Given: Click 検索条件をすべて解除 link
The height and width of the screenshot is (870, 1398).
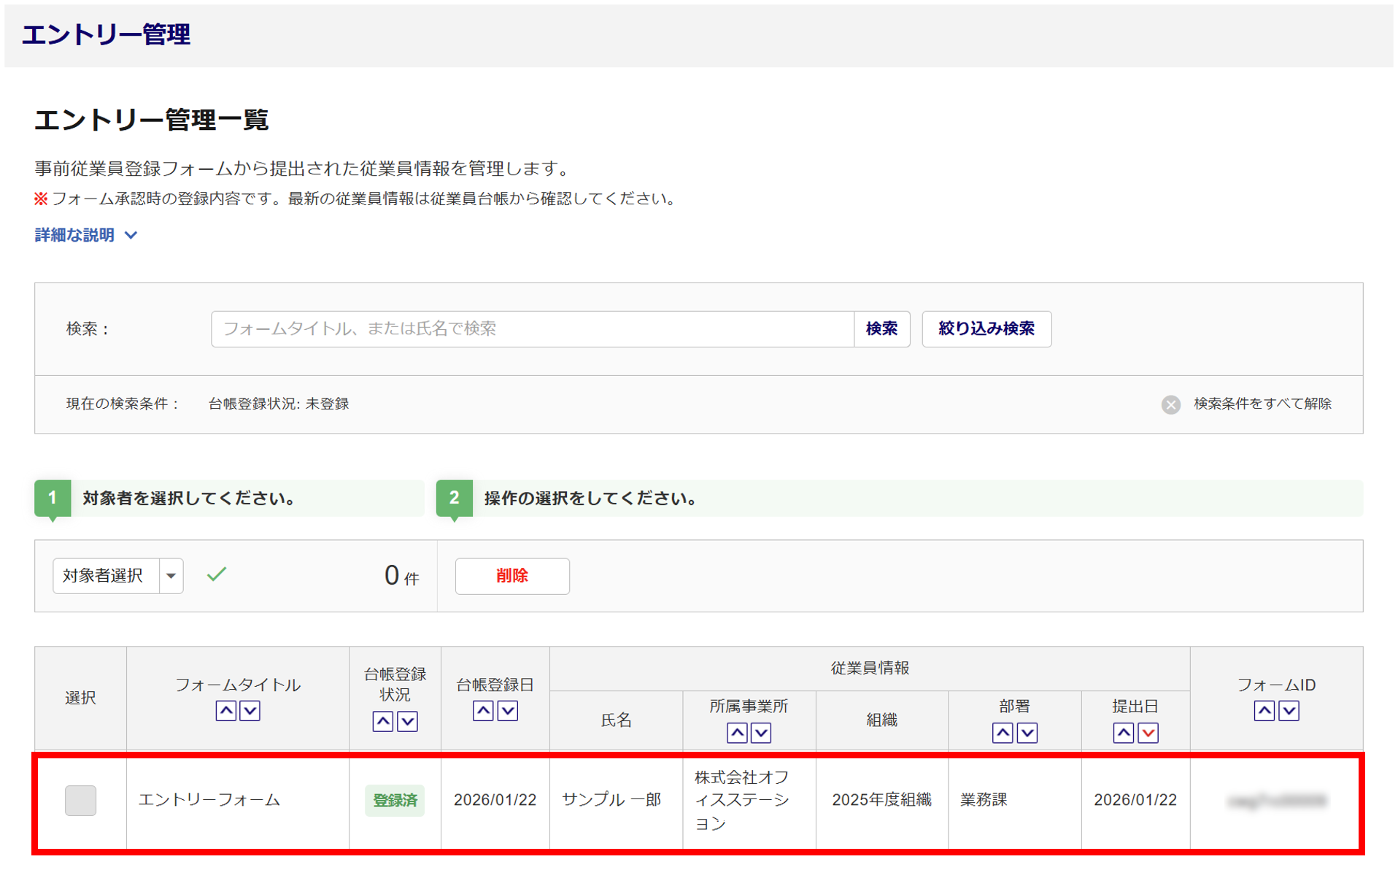Looking at the screenshot, I should [1262, 404].
